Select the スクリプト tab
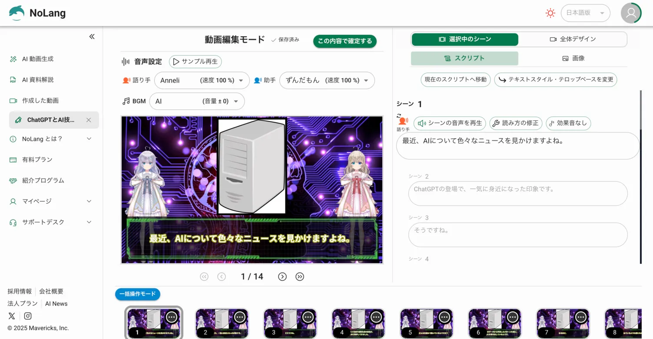The image size is (653, 339). click(464, 58)
